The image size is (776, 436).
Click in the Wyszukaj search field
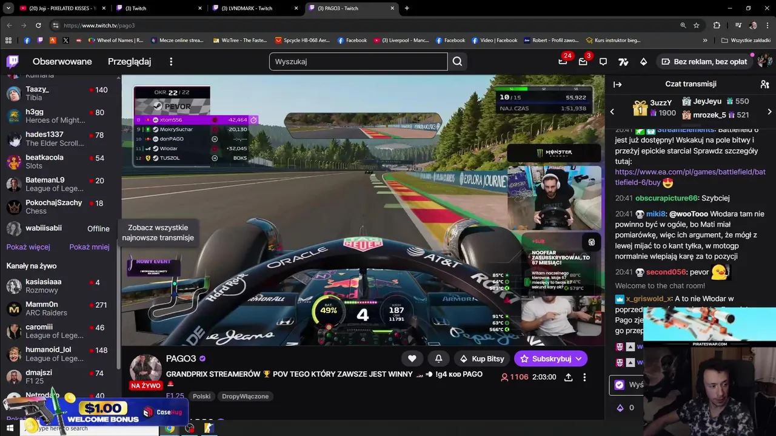(358, 61)
